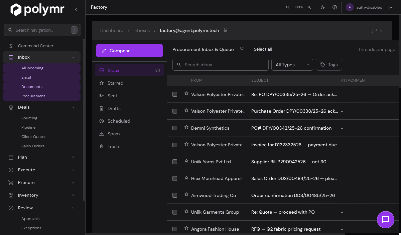Star the Hiex Morehead Apparel thread
The width and height of the screenshot is (401, 235).
pyautogui.click(x=186, y=178)
